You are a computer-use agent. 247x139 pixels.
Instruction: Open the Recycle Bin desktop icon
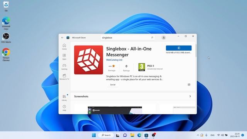(x=6, y=6)
